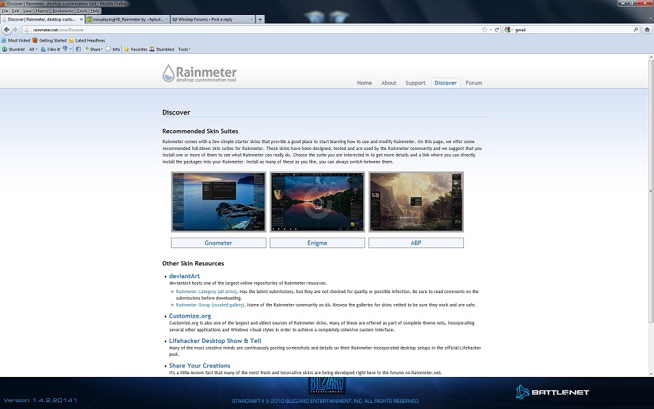This screenshot has height=409, width=654.
Task: Open the deviantArt resource link
Action: [184, 276]
